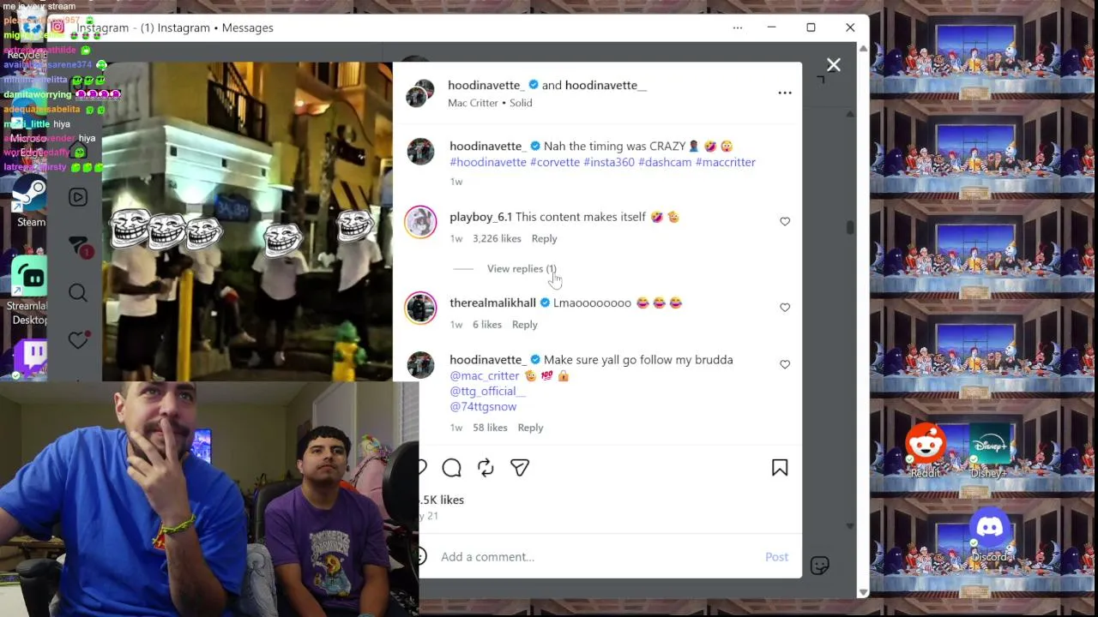
Task: Open the #hoodinavette hashtag
Action: tap(488, 162)
